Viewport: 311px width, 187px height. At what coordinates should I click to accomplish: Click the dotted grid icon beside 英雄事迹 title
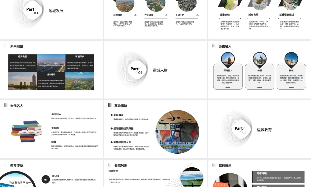110,105
